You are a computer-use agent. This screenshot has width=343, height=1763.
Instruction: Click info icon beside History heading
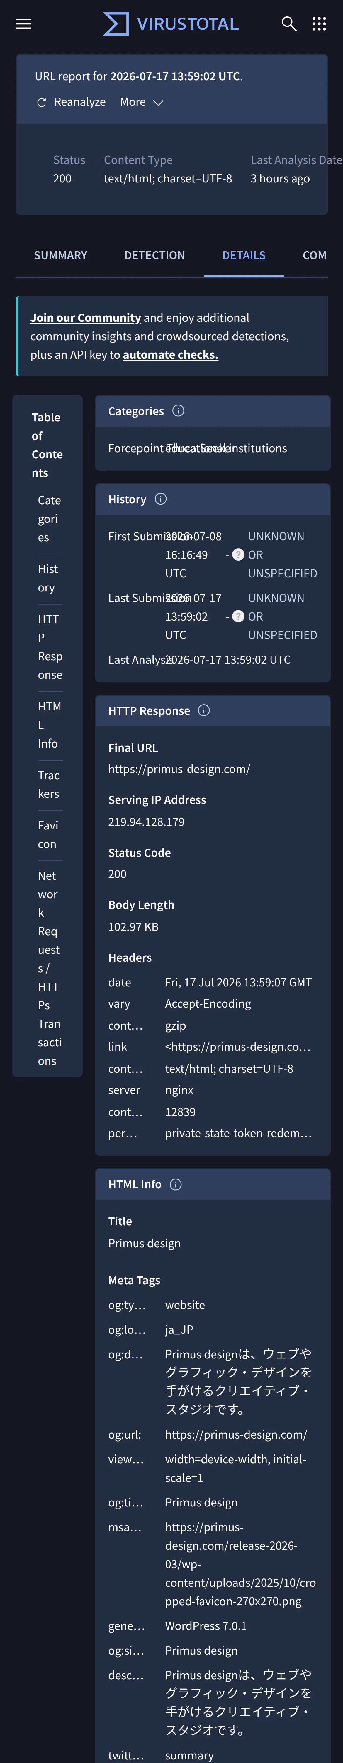[161, 499]
